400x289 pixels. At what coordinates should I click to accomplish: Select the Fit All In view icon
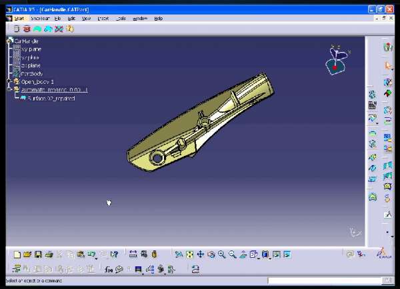[x=189, y=254]
